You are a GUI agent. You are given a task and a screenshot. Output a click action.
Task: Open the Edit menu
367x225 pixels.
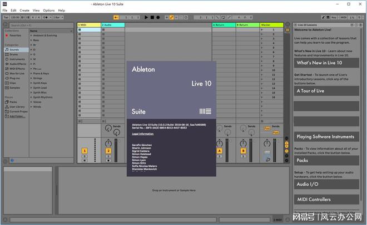pyautogui.click(x=13, y=11)
